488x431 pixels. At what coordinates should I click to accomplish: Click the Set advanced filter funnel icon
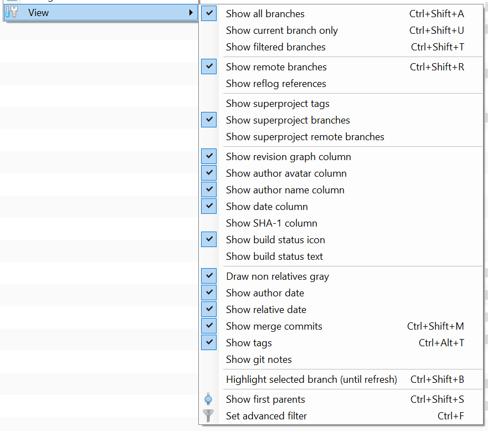[x=208, y=416]
